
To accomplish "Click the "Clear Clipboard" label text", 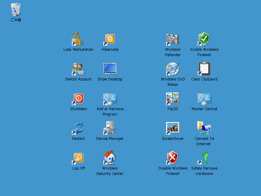I will click(204, 79).
